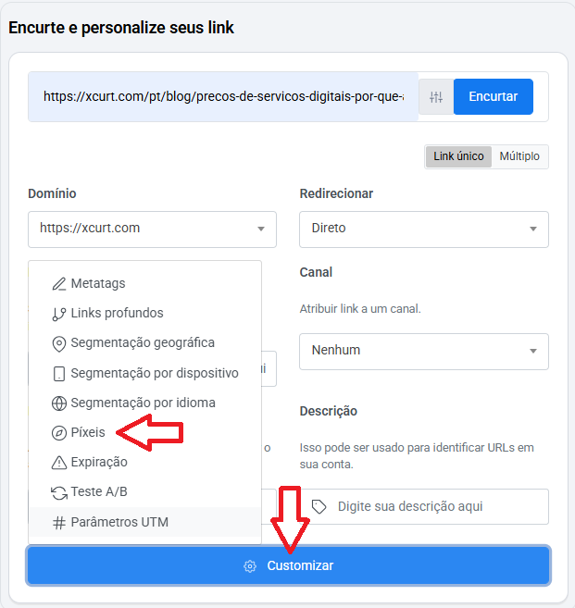Click the device icon for Segmentação por dispositivo
This screenshot has height=608, width=575.
(59, 374)
